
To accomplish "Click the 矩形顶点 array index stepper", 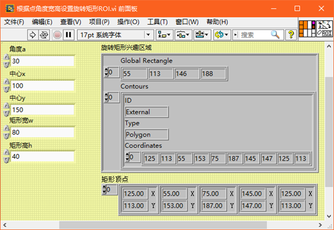I will point(104,190).
